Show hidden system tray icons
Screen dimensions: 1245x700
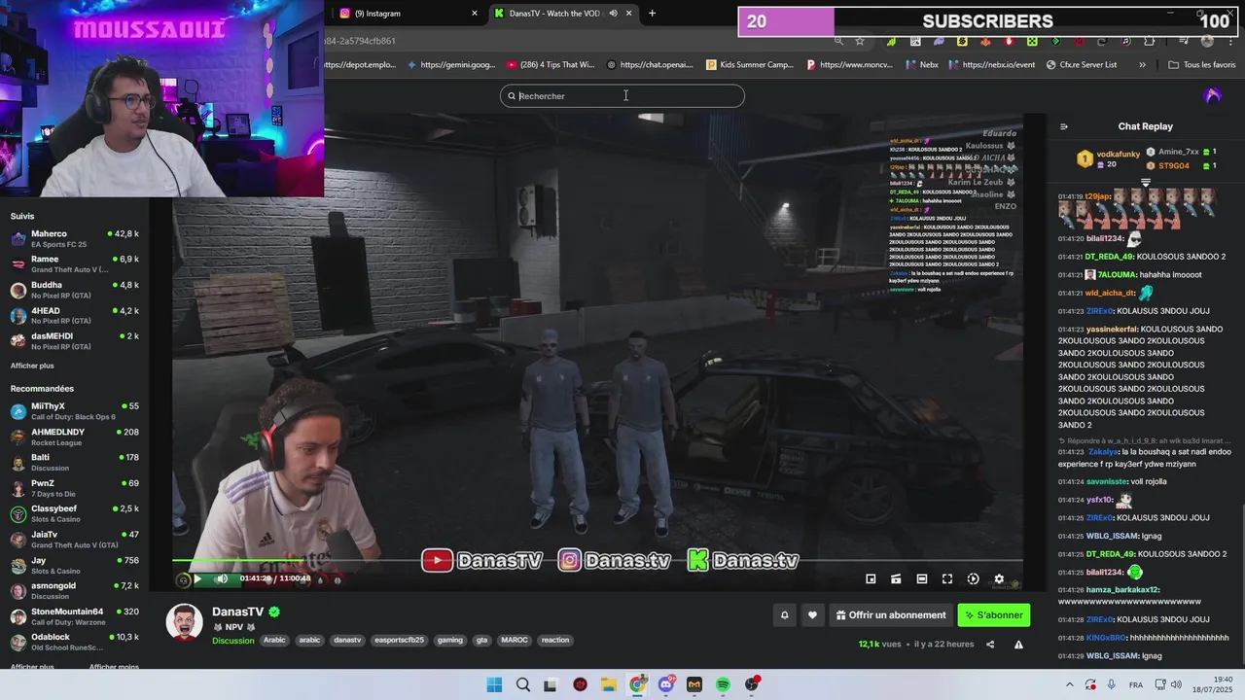click(1069, 684)
